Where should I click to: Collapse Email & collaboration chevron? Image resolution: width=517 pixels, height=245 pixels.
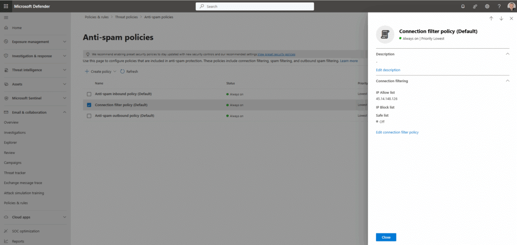[x=65, y=112]
